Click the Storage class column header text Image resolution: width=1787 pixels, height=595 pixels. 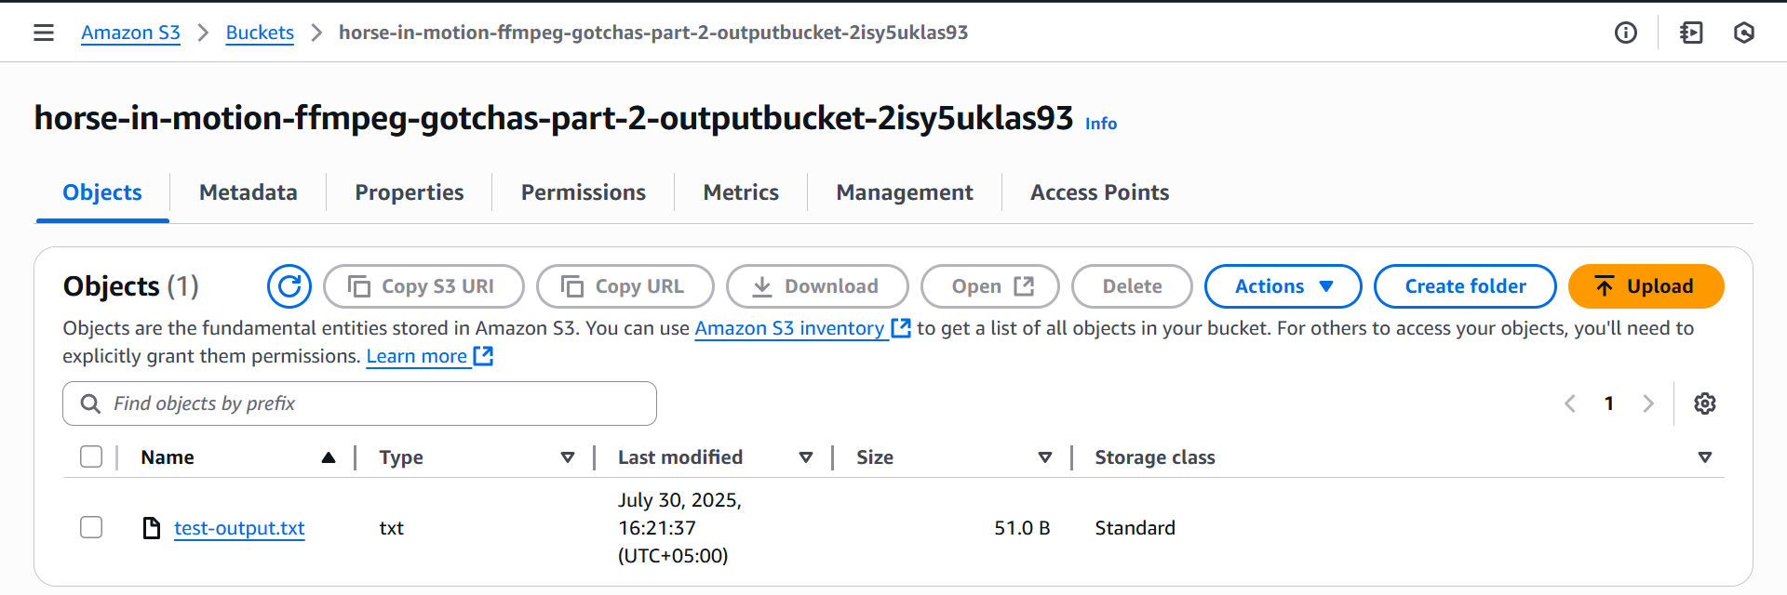click(1155, 457)
